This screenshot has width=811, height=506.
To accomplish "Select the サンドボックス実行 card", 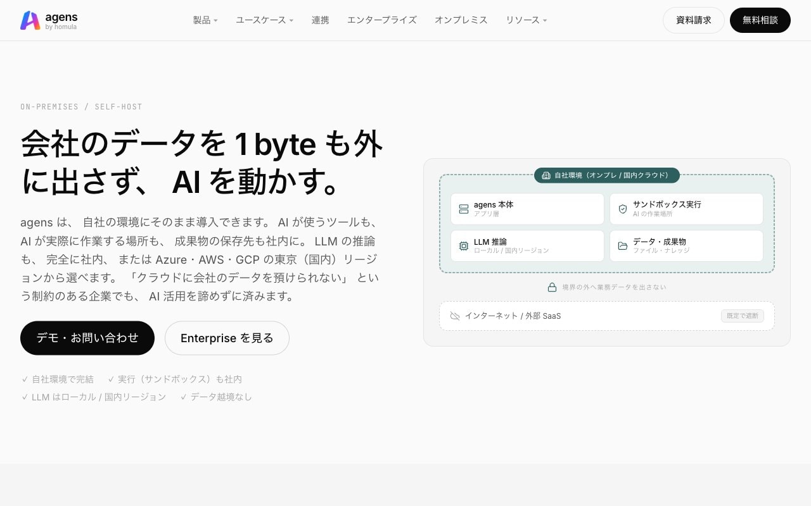I will point(686,209).
